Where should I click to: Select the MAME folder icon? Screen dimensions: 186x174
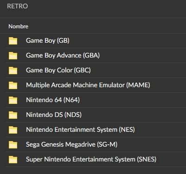pos(13,85)
